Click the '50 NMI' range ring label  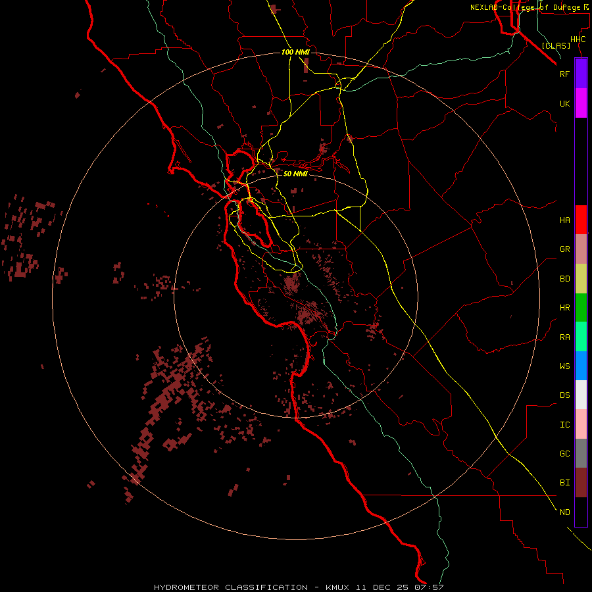(x=295, y=174)
